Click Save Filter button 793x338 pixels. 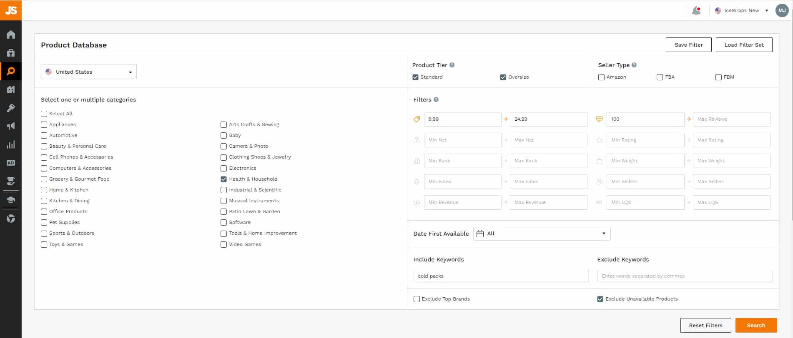688,45
